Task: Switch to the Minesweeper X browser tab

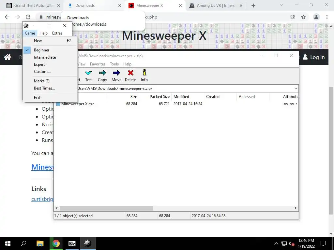Action: pyautogui.click(x=155, y=6)
